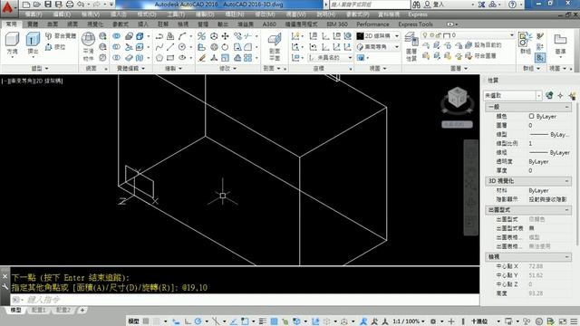
Task: Switch to the 配置1 layout tab
Action: (x=39, y=310)
